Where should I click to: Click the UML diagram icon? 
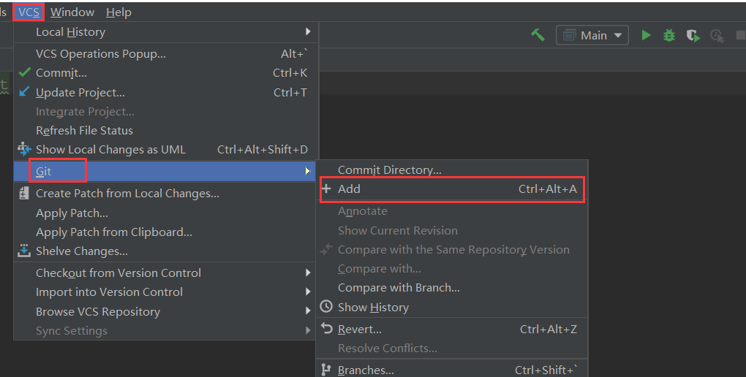click(x=24, y=149)
